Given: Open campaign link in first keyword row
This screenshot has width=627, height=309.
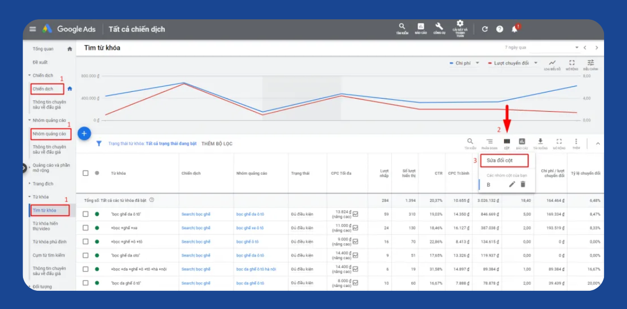Looking at the screenshot, I should [196, 214].
